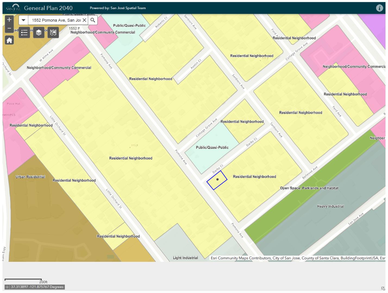Click the 1552 Pomona Ave search field
Viewport: 388px width, 293px height.
click(x=56, y=20)
